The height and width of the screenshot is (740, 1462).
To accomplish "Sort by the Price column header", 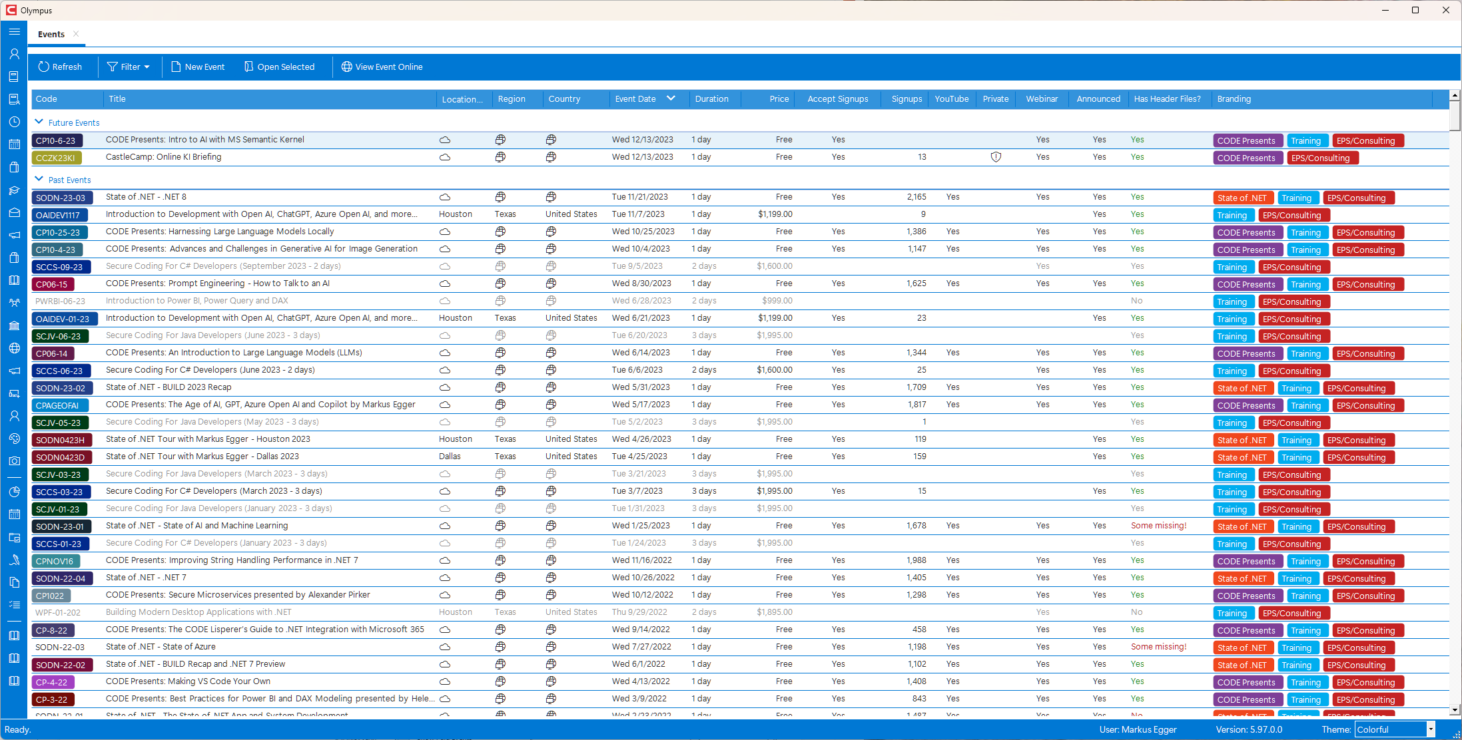I will [x=769, y=98].
